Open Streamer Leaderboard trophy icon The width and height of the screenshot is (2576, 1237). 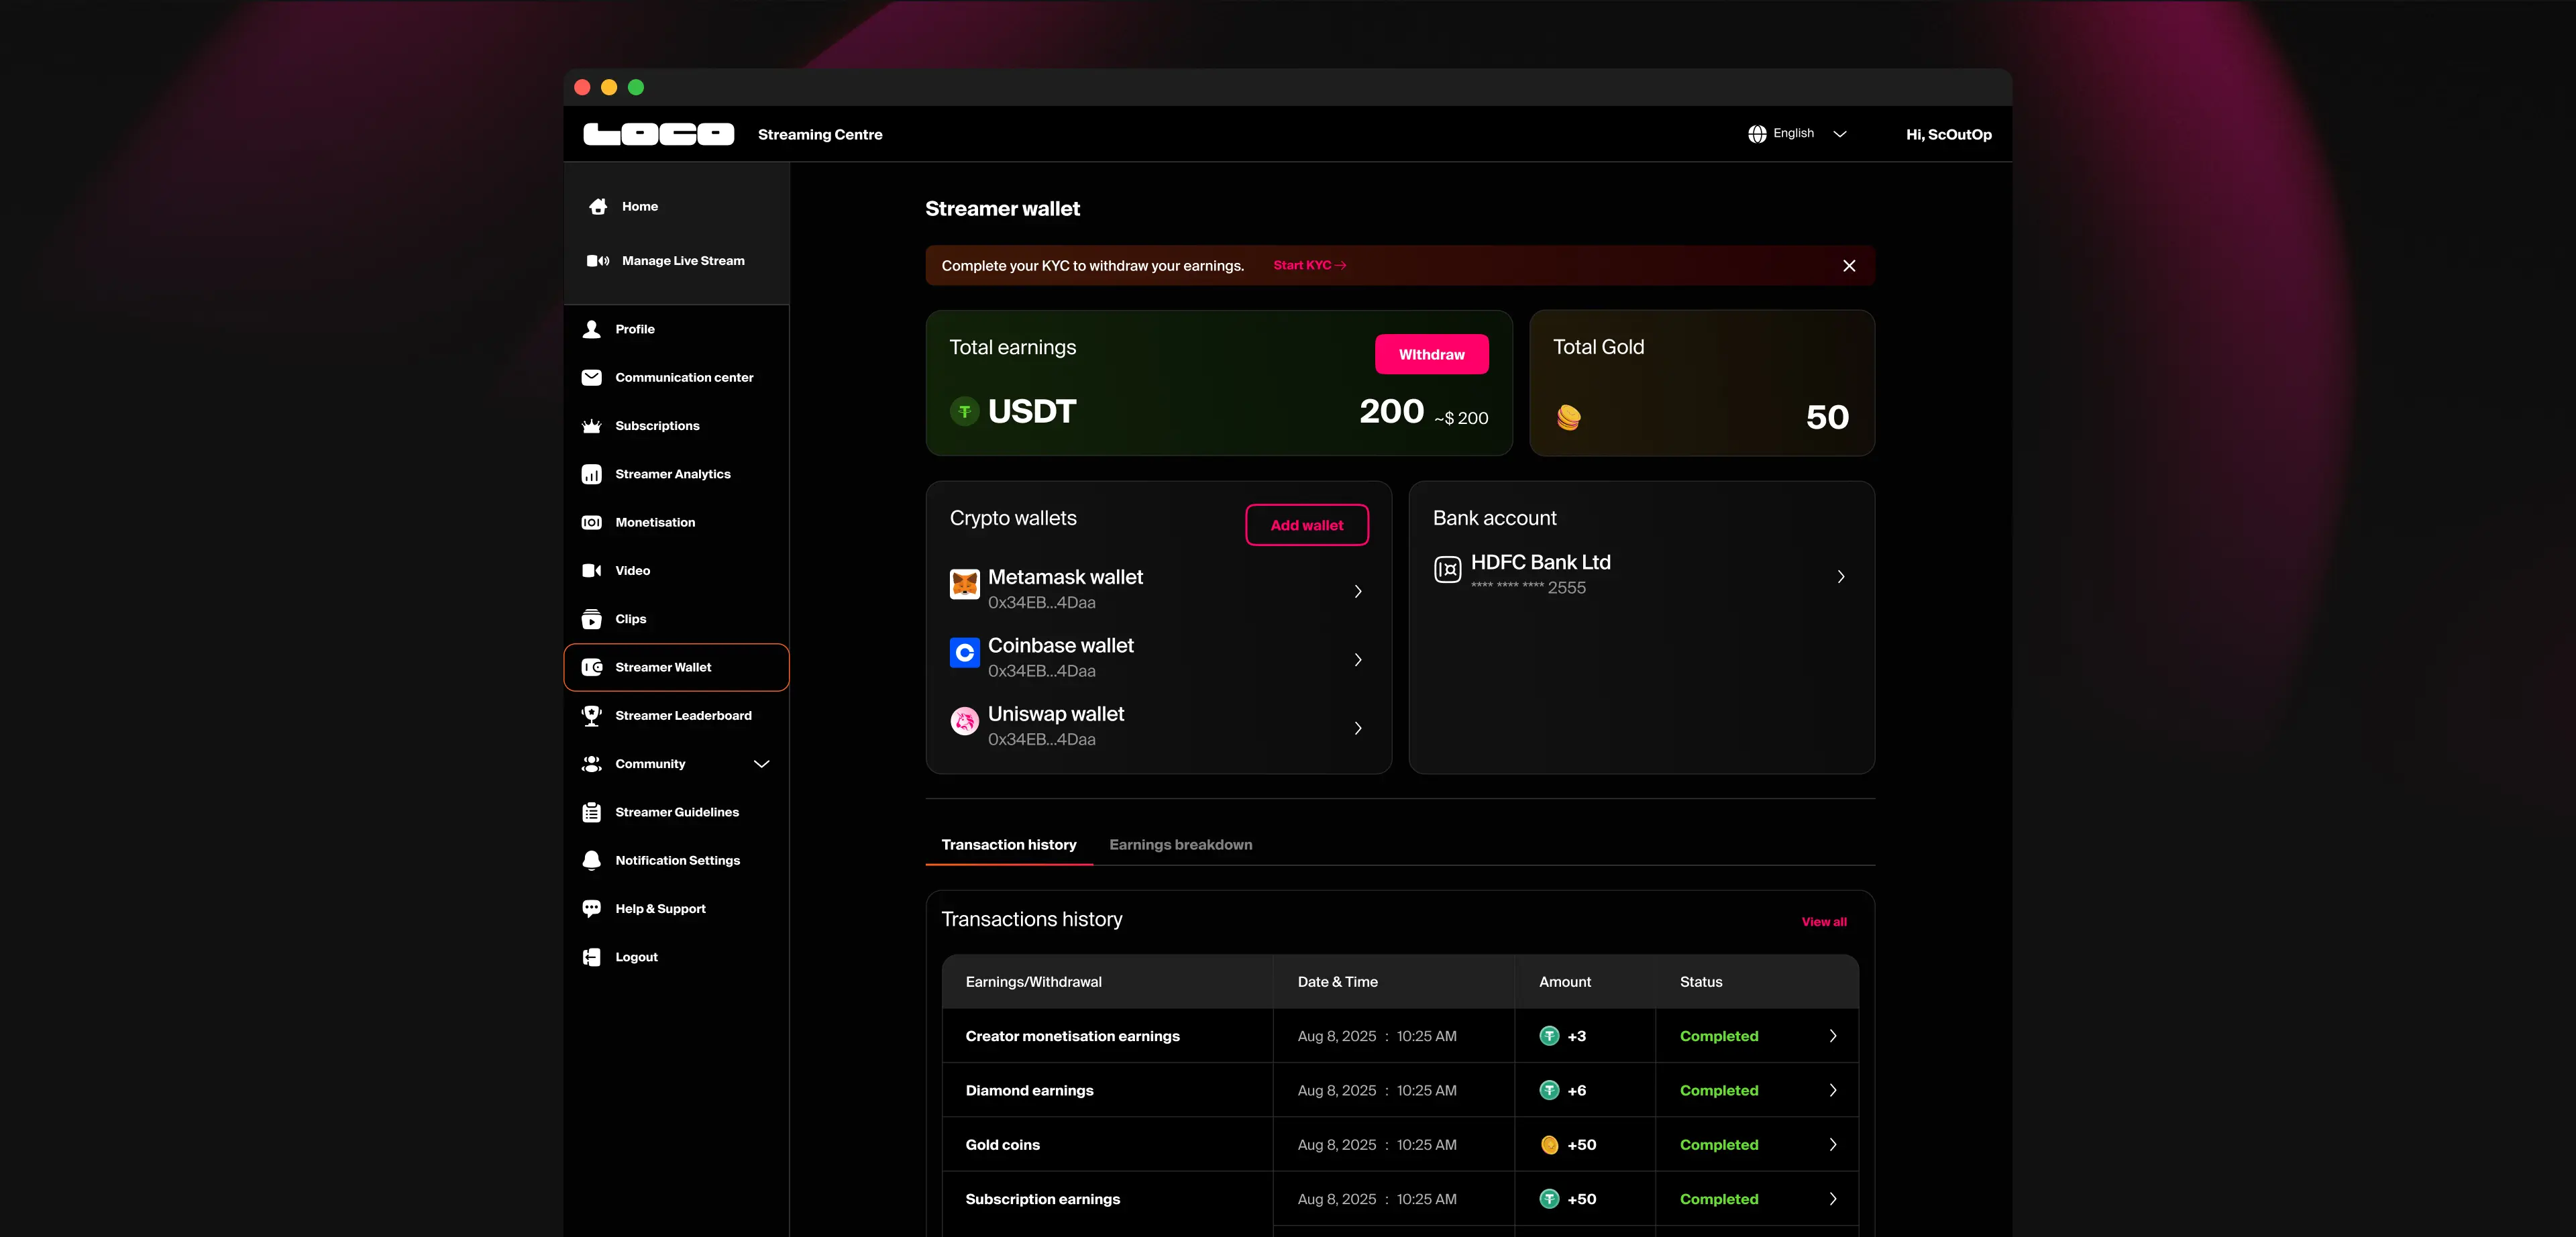coord(592,715)
